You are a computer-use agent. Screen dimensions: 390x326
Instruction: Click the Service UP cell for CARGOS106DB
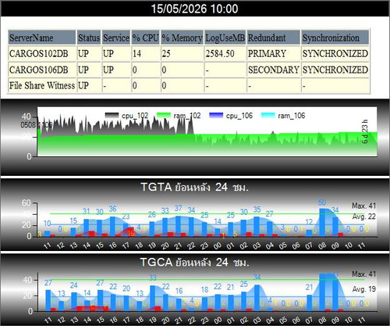pyautogui.click(x=116, y=70)
